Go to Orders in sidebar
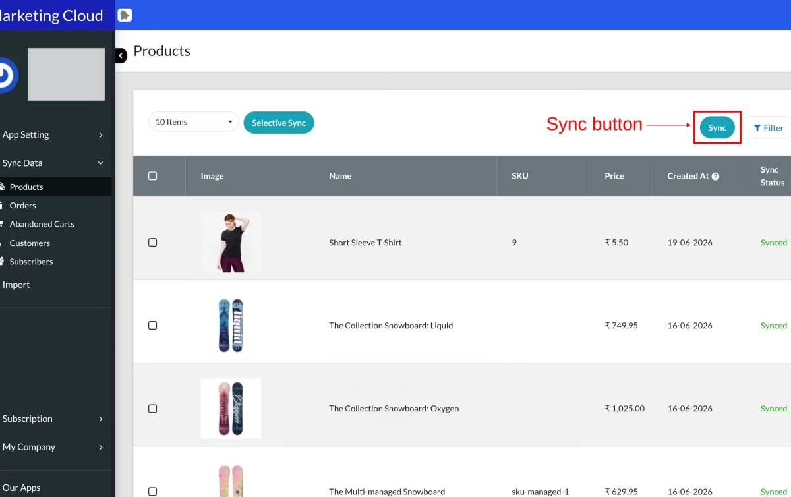The image size is (791, 497). pyautogui.click(x=22, y=206)
